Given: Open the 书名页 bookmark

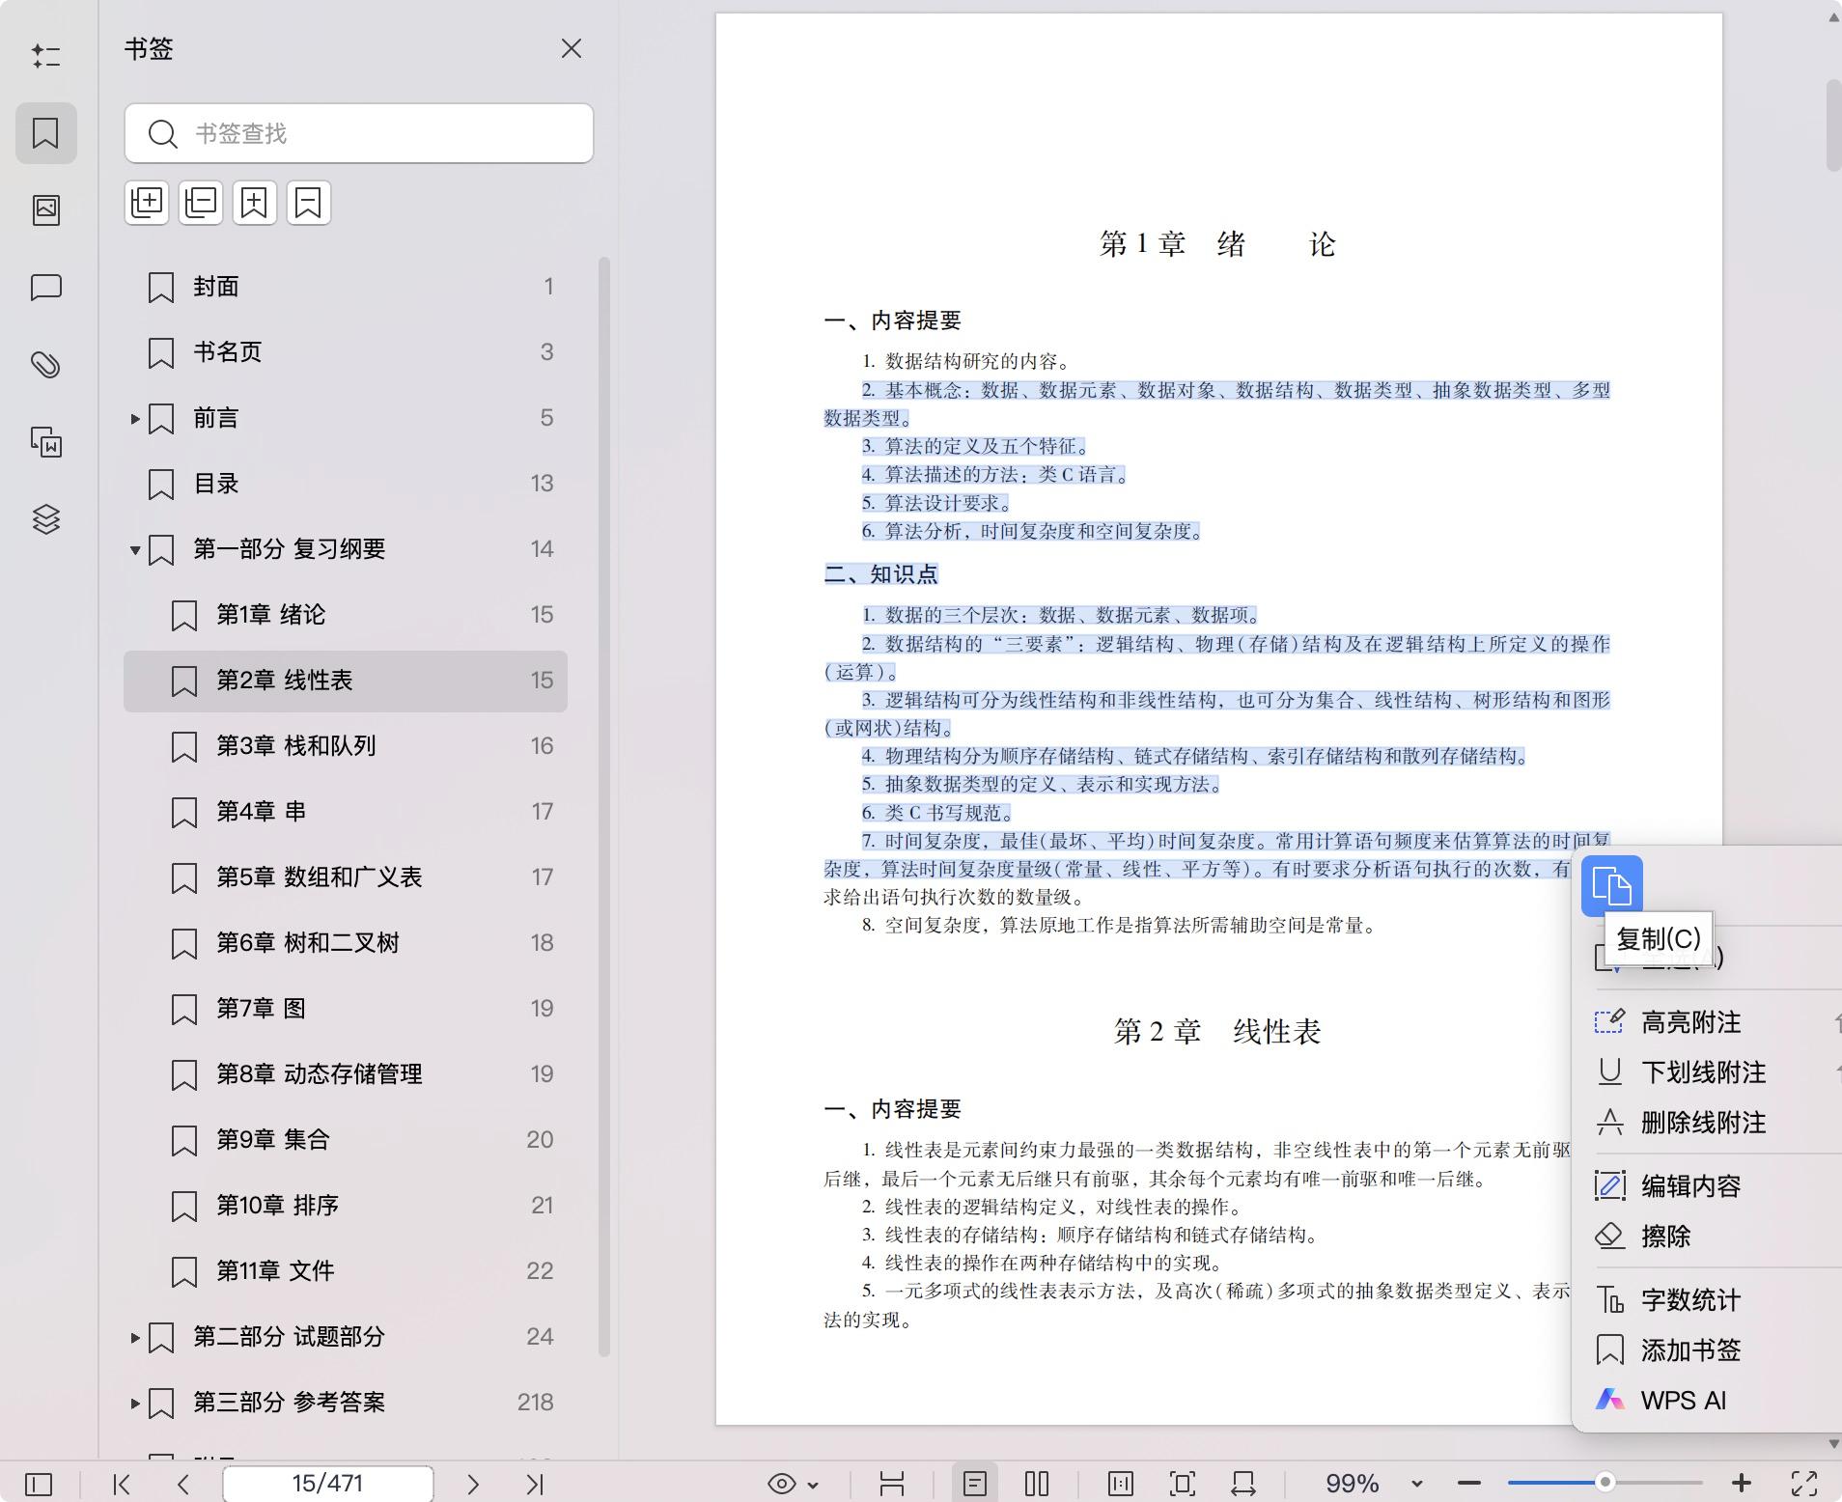Looking at the screenshot, I should click(x=346, y=352).
